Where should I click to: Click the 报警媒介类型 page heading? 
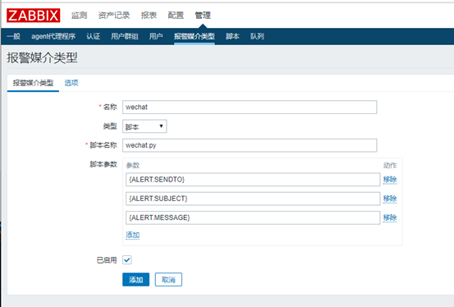click(x=42, y=57)
